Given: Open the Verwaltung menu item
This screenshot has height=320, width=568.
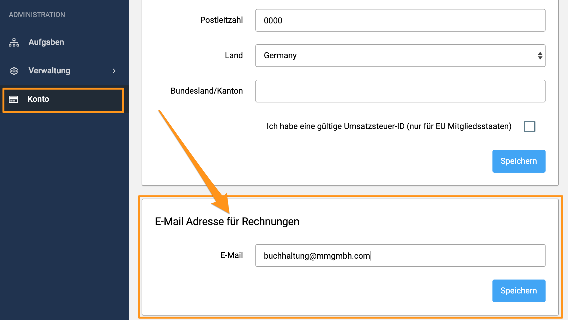Looking at the screenshot, I should click(x=64, y=71).
